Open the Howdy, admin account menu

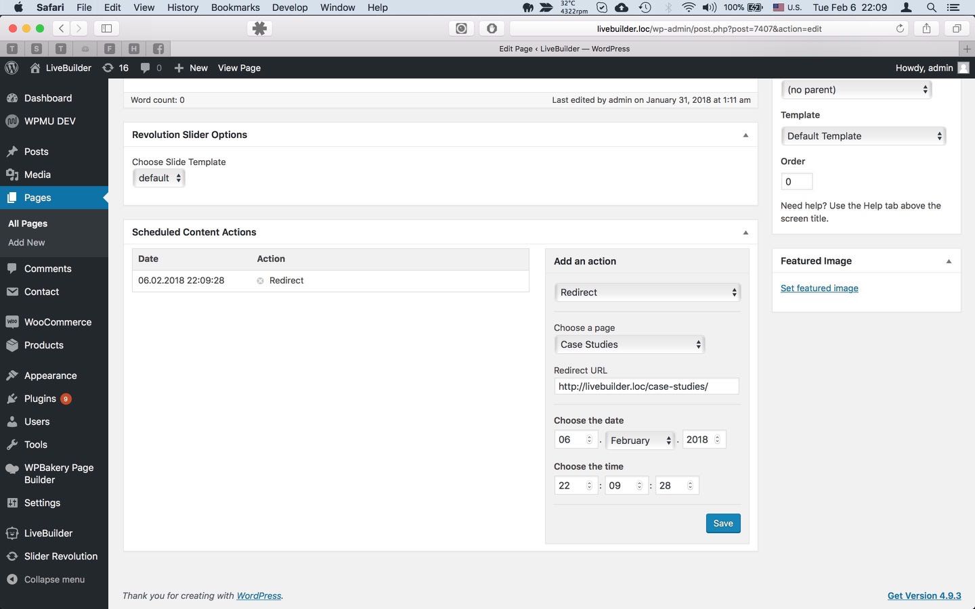932,68
